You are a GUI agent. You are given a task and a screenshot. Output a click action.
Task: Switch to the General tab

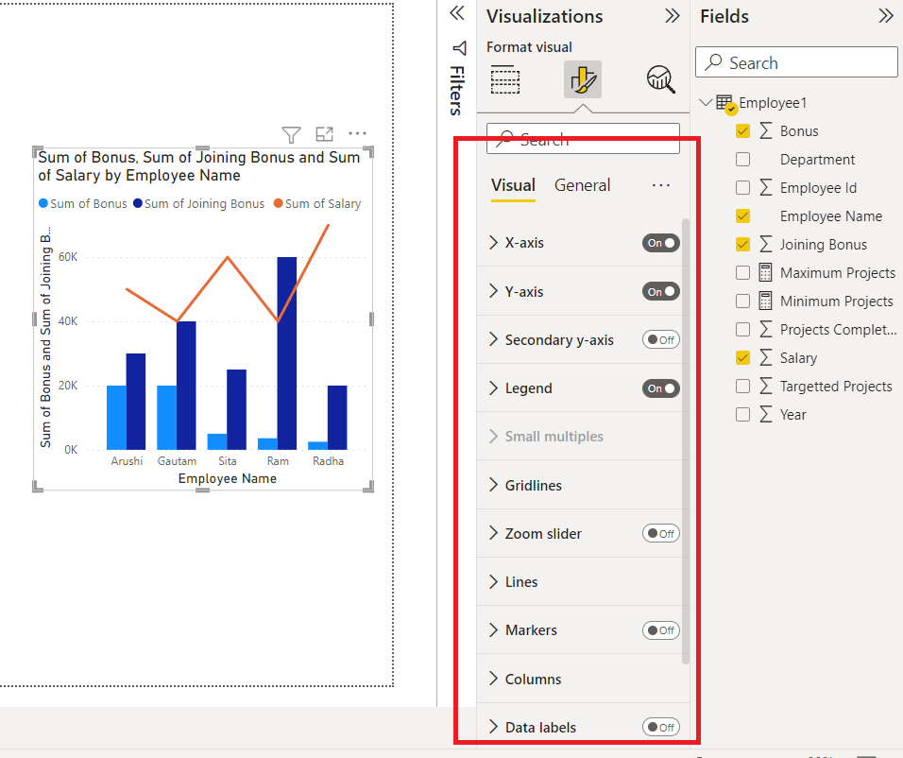[x=582, y=185]
